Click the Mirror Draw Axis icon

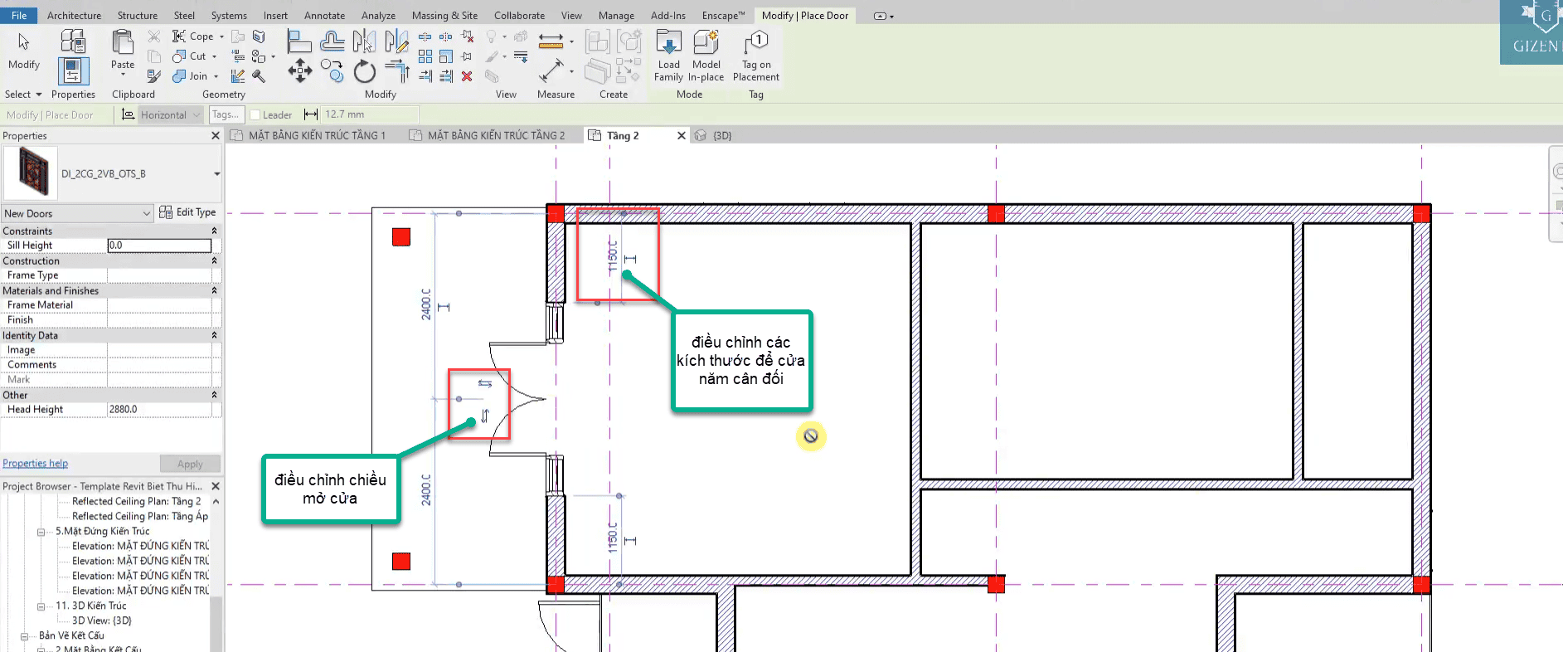pyautogui.click(x=396, y=41)
